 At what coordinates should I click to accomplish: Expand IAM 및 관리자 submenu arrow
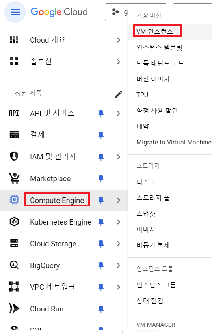click(119, 157)
